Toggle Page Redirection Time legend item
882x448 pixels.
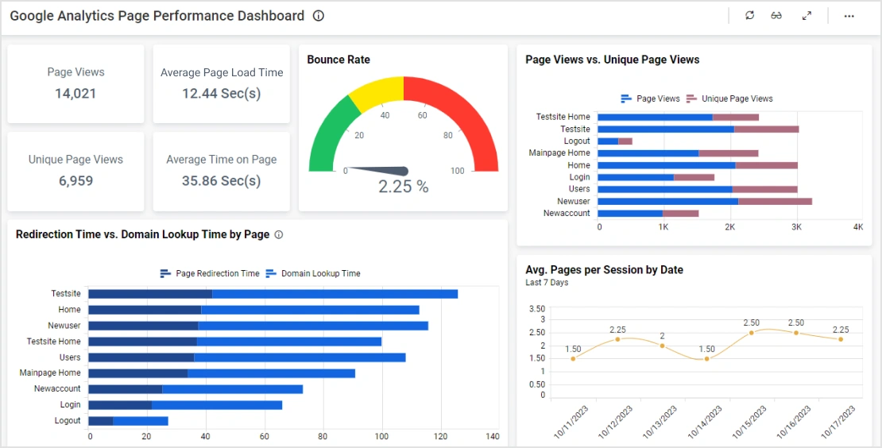tap(210, 273)
